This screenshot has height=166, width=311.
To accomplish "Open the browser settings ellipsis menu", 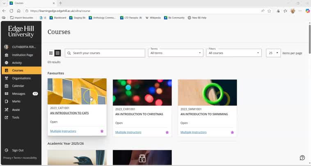I will [300, 11].
